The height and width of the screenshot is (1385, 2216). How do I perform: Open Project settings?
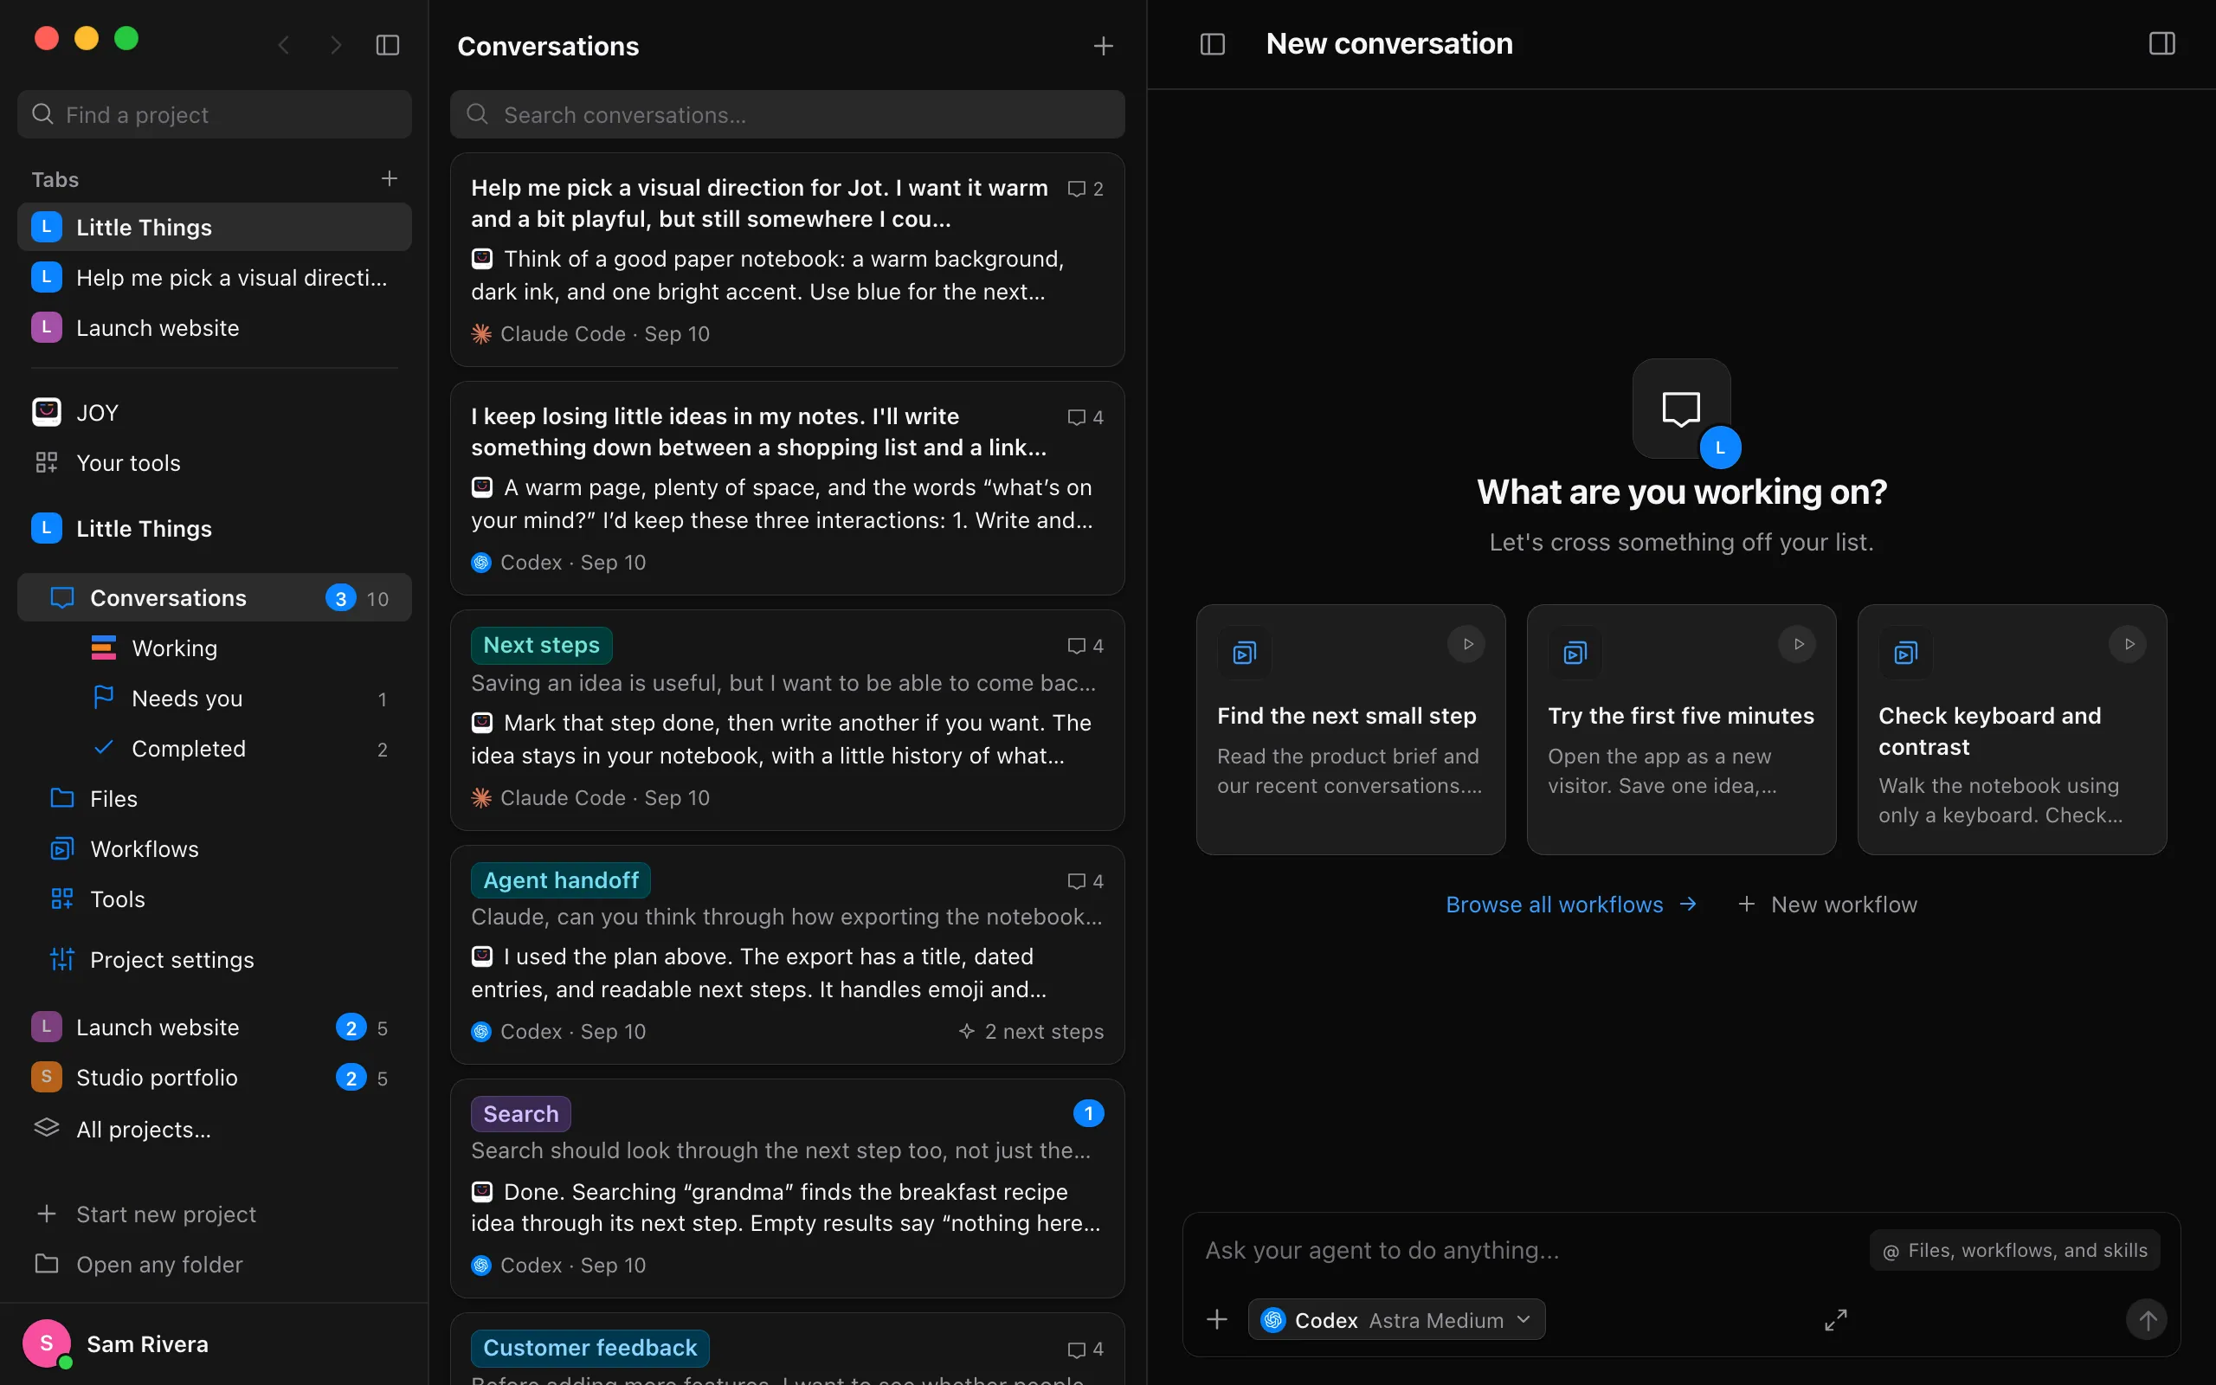(215, 960)
